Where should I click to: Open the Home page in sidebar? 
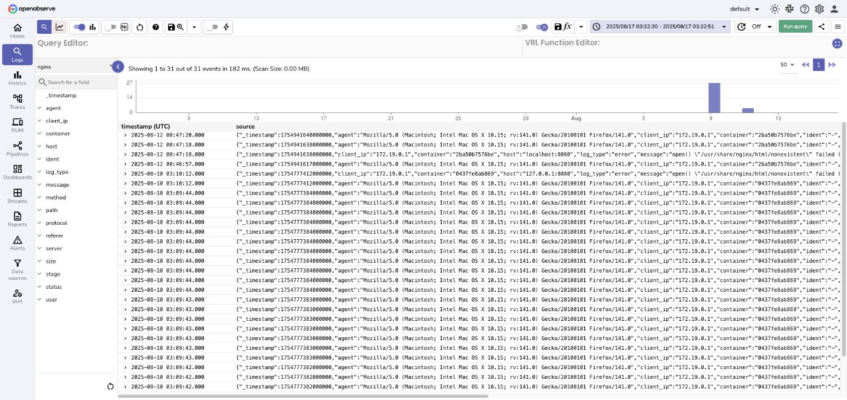(17, 31)
